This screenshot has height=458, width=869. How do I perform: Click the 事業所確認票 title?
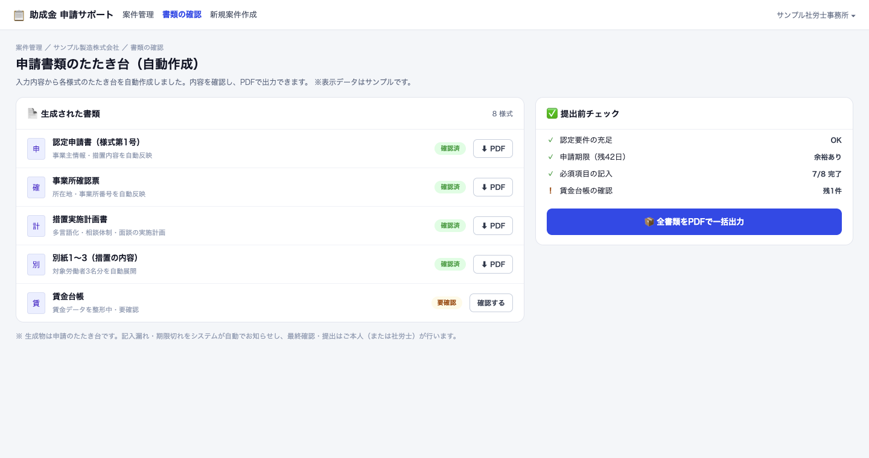pos(76,181)
